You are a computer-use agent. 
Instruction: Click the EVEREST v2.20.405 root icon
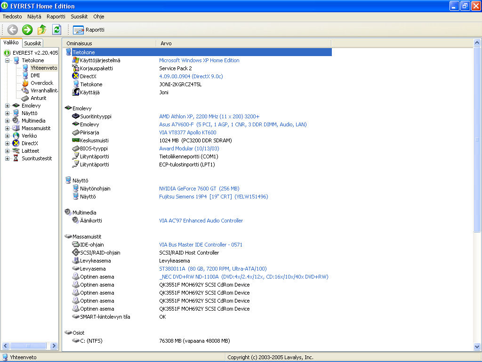tap(7, 53)
